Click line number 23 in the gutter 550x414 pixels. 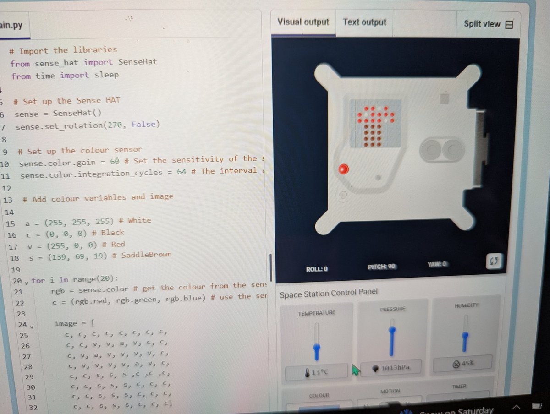point(21,314)
